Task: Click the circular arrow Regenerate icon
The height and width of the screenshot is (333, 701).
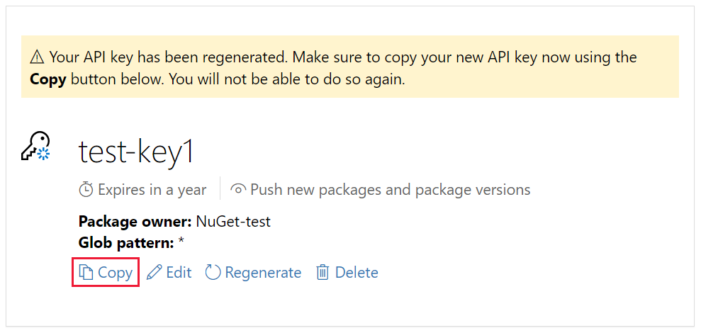Action: tap(213, 273)
